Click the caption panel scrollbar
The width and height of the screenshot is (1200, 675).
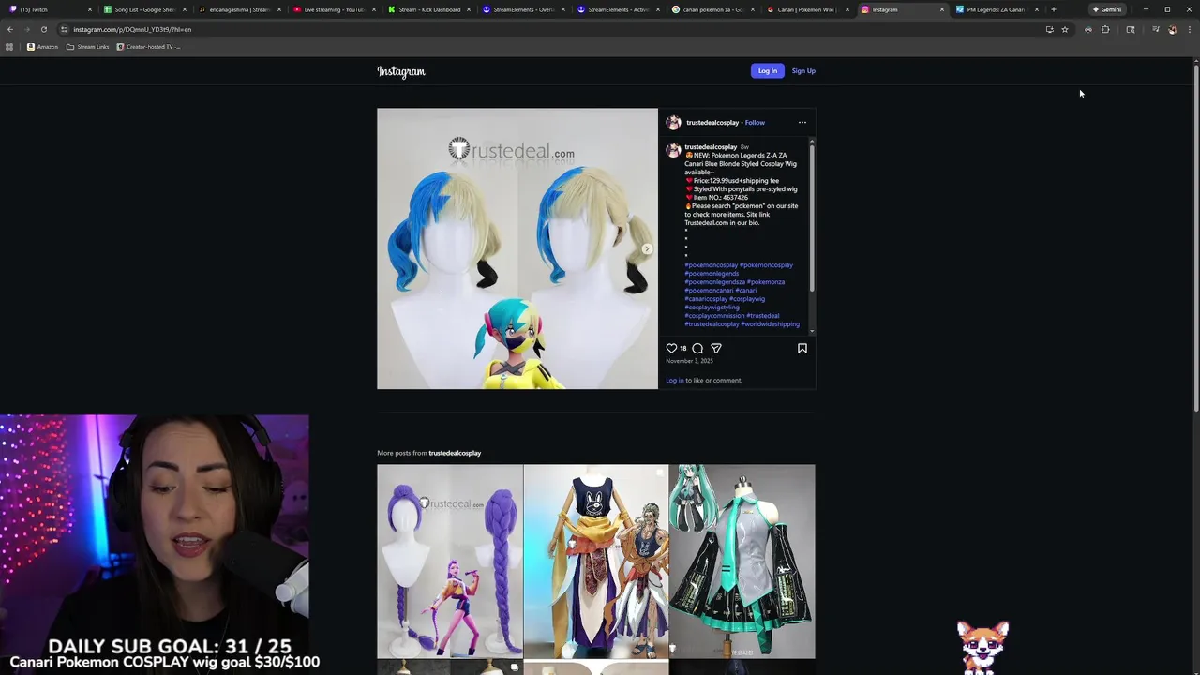(x=812, y=217)
